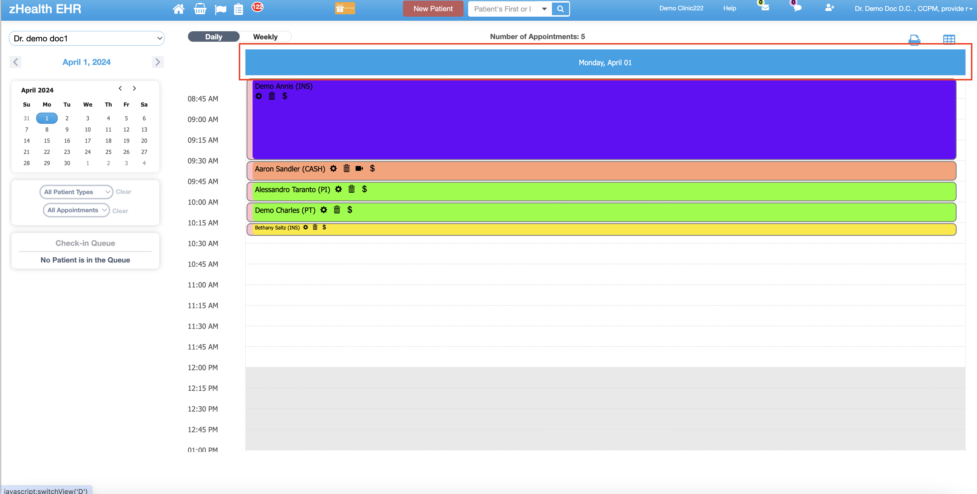Click the dollar sign icon for Bethany Saltz
This screenshot has width=977, height=494.
click(324, 227)
